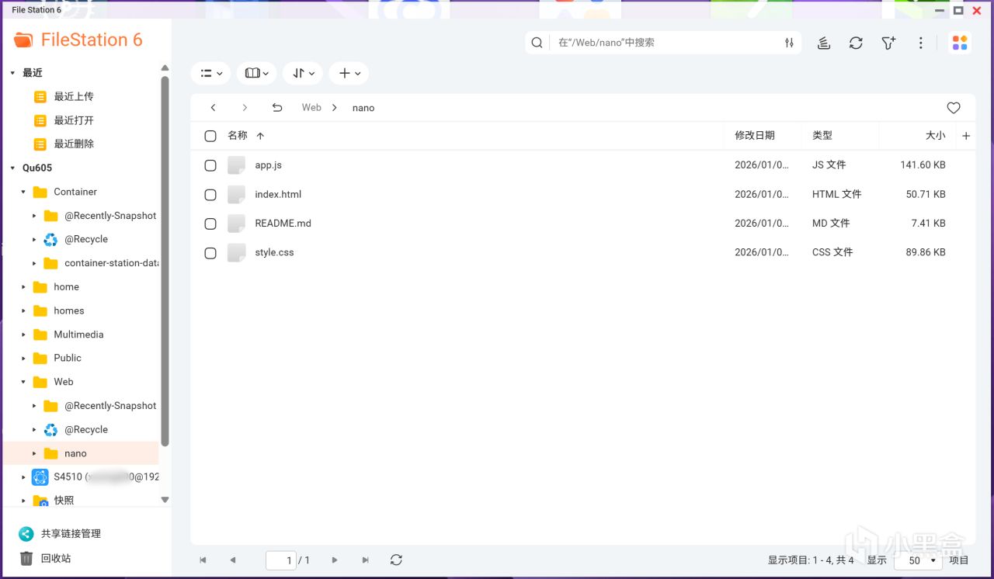This screenshot has width=994, height=579.
Task: Open 共享链接管理 link
Action: (71, 534)
